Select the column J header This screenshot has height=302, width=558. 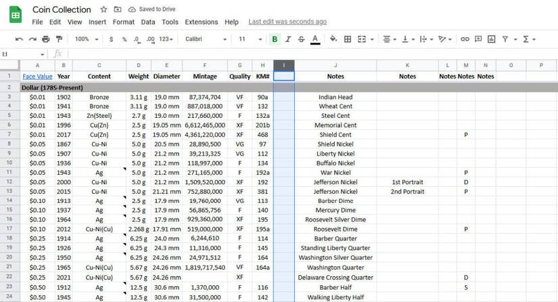coord(335,65)
